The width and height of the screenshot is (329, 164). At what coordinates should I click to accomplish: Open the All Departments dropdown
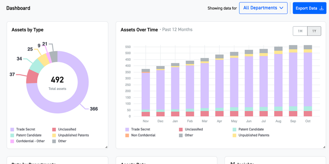[x=263, y=8]
